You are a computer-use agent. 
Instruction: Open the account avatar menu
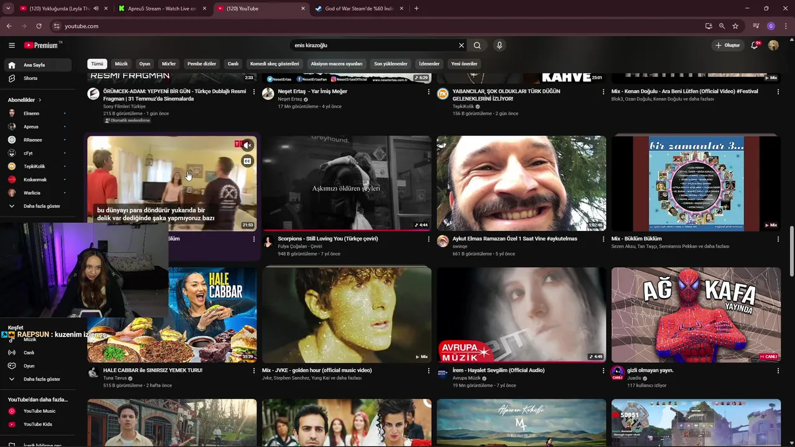point(773,45)
